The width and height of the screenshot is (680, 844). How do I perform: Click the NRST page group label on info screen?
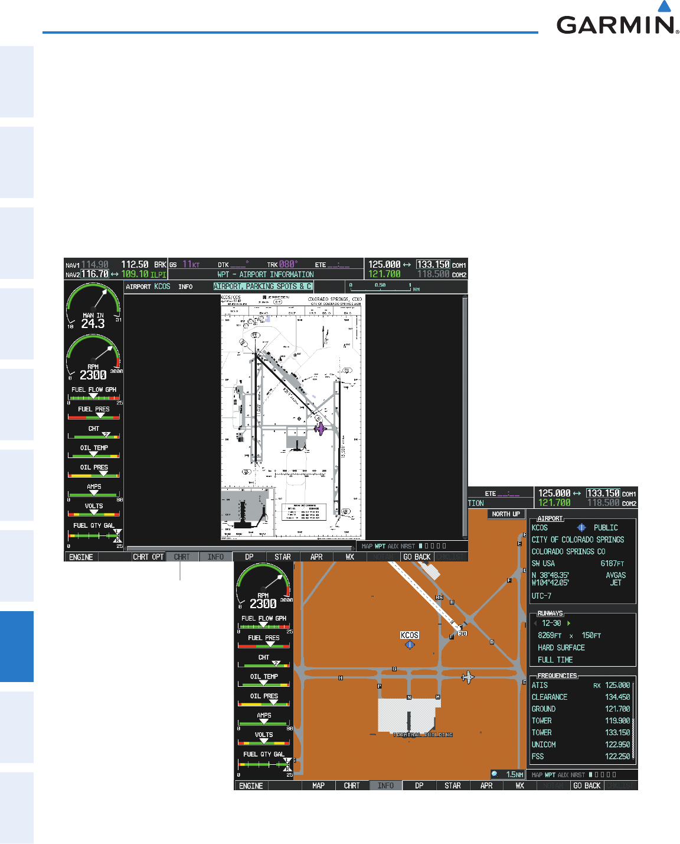click(578, 775)
